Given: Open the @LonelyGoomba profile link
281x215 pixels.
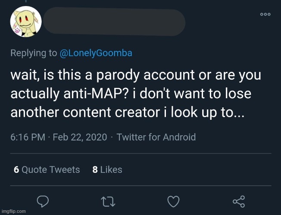Looking at the screenshot, I should coord(96,53).
